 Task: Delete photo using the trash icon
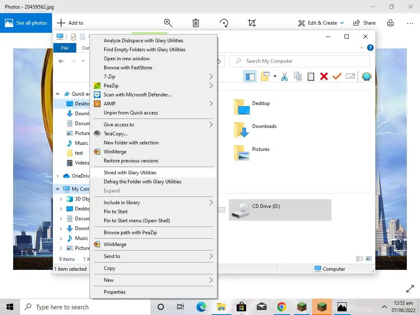coord(196,23)
